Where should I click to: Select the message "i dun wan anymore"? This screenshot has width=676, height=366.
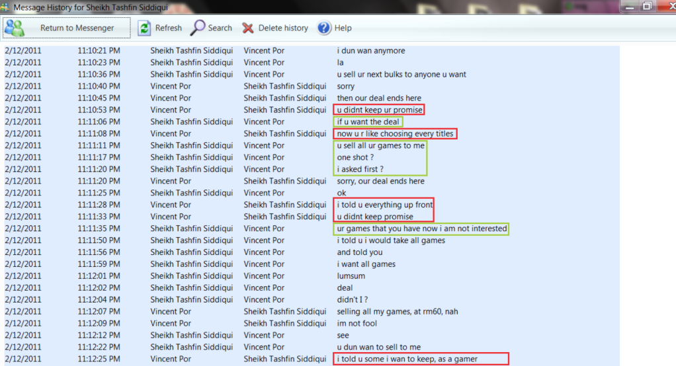point(370,51)
